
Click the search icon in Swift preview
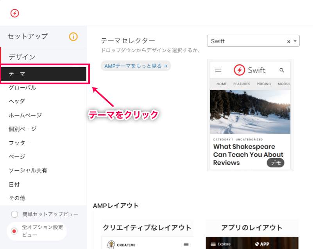tap(282, 70)
